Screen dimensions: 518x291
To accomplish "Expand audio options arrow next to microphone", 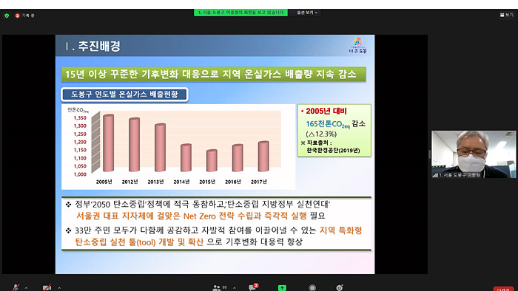I will pos(26,288).
